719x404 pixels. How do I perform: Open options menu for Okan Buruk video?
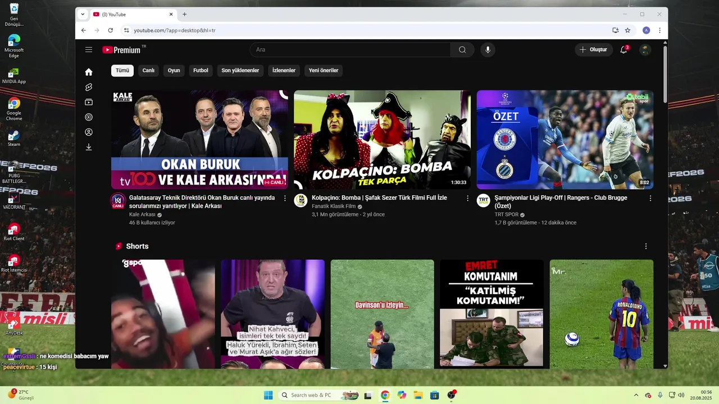coord(285,198)
